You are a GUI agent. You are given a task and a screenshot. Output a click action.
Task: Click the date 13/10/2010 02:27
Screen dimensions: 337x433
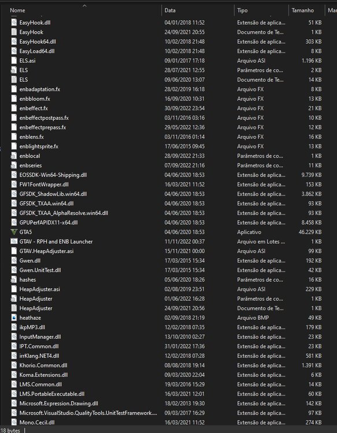(x=184, y=337)
